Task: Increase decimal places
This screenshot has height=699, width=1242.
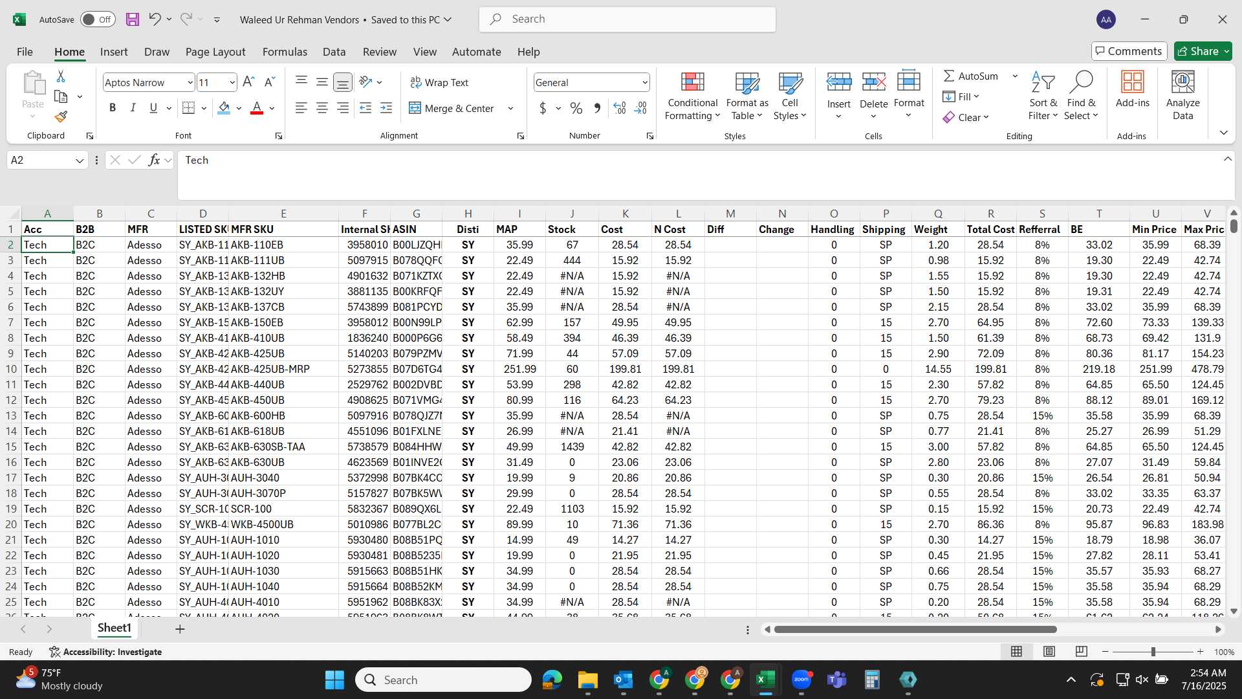Action: click(x=620, y=108)
